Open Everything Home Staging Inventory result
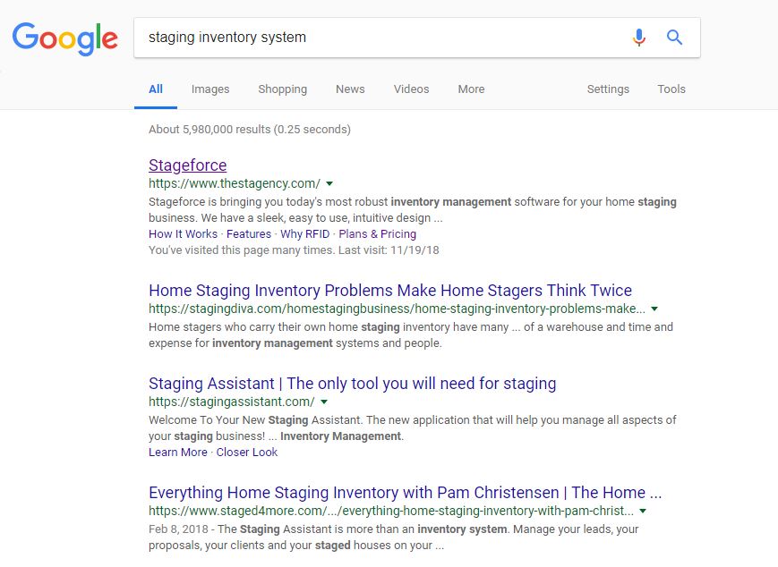778x567 pixels. pyautogui.click(x=406, y=493)
